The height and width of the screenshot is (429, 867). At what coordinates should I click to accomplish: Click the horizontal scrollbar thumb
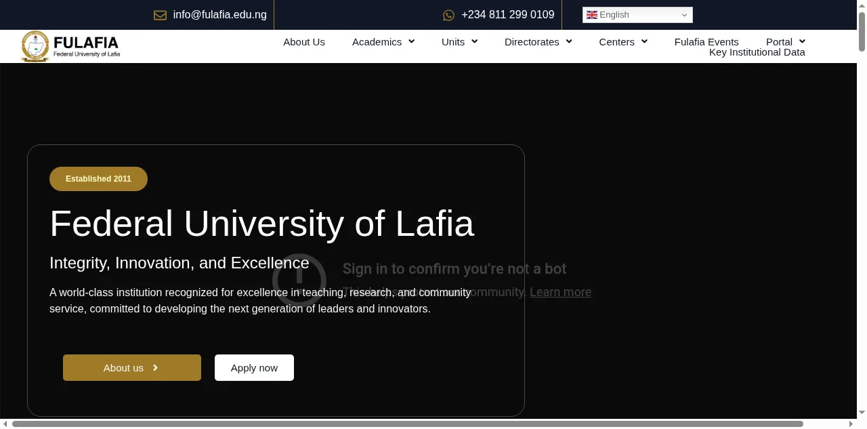[x=408, y=424]
